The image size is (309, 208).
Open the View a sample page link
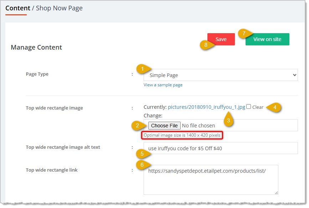pyautogui.click(x=163, y=85)
